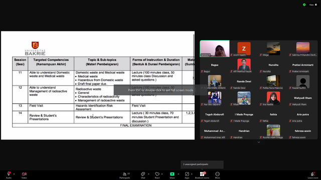Screen dimensions: 321x180
Task: Show encryption info via green shield icon
Action: [x=304, y=4]
